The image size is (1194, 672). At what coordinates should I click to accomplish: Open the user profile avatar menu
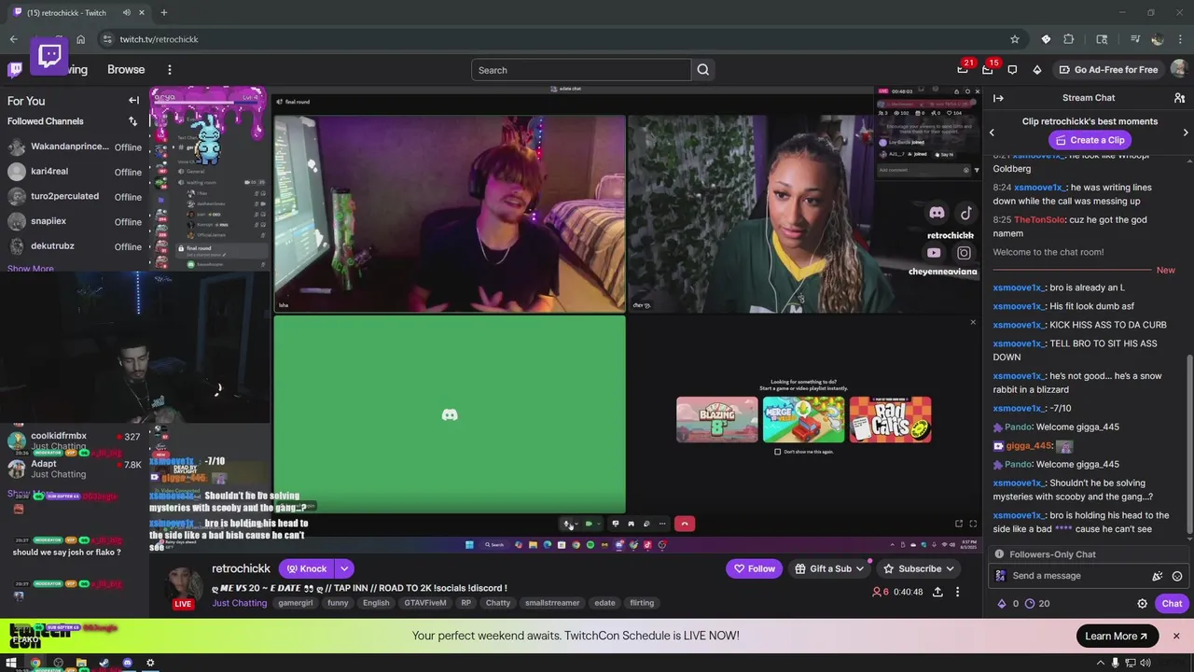tap(1179, 69)
